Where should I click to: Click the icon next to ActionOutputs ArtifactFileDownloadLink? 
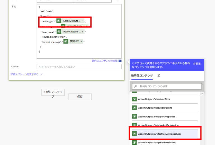(134, 134)
